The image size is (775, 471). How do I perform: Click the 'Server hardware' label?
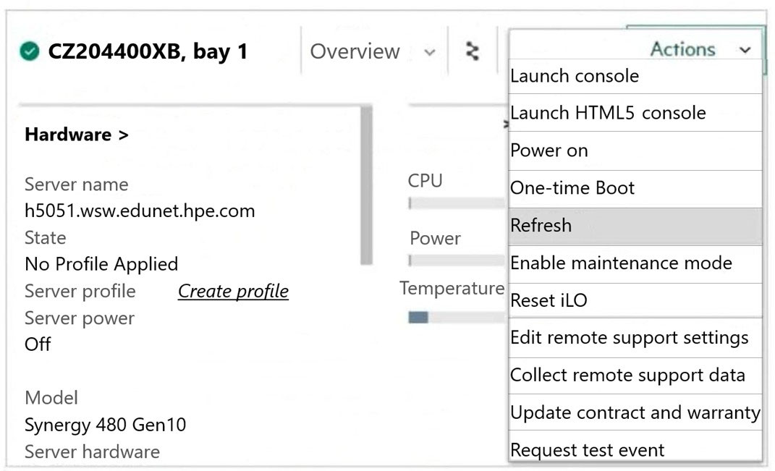tap(93, 451)
